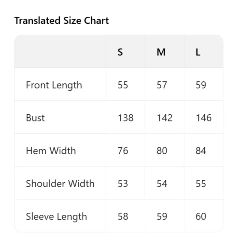Viewport: 240px width, 240px height.
Task: Select Sleeve Length value 58 for size S
Action: click(123, 216)
